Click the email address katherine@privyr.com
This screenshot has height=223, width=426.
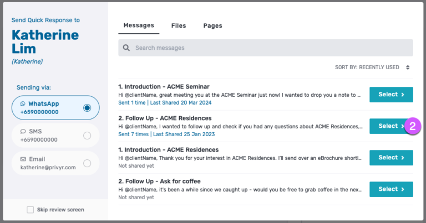pyautogui.click(x=48, y=168)
